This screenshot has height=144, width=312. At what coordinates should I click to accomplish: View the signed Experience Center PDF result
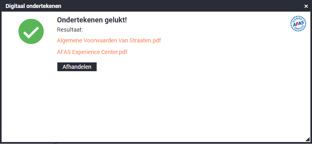pos(92,52)
